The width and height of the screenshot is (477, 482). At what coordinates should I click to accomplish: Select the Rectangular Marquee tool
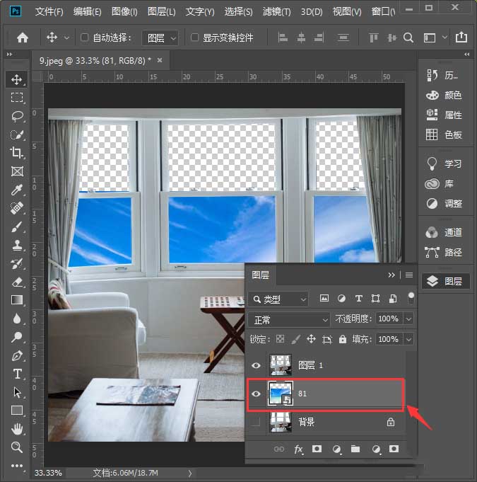tap(16, 98)
